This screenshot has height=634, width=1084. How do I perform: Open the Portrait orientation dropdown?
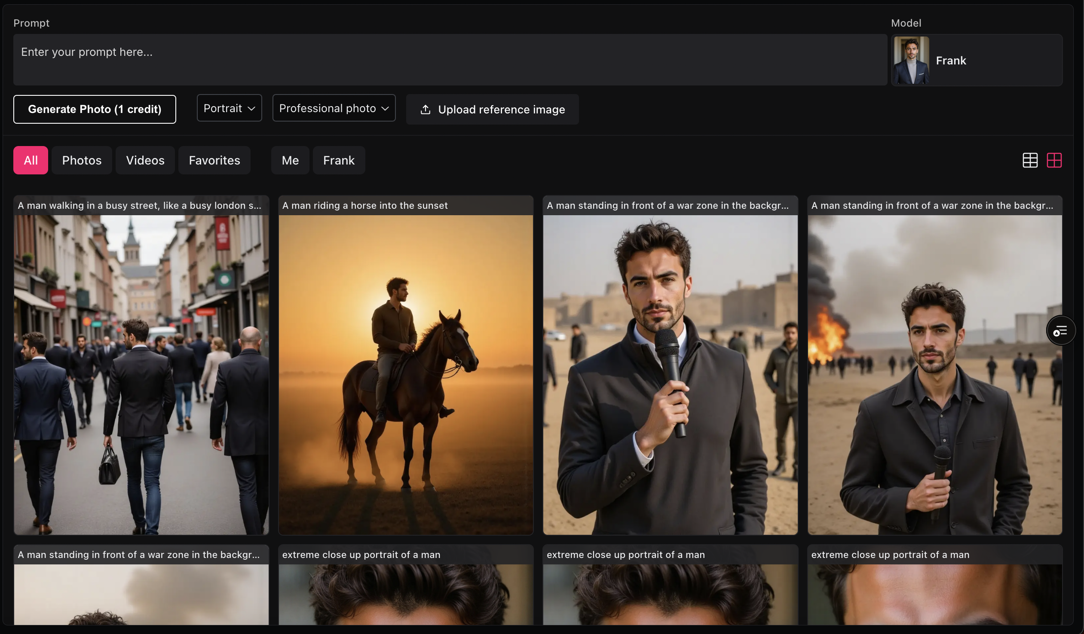(x=229, y=108)
